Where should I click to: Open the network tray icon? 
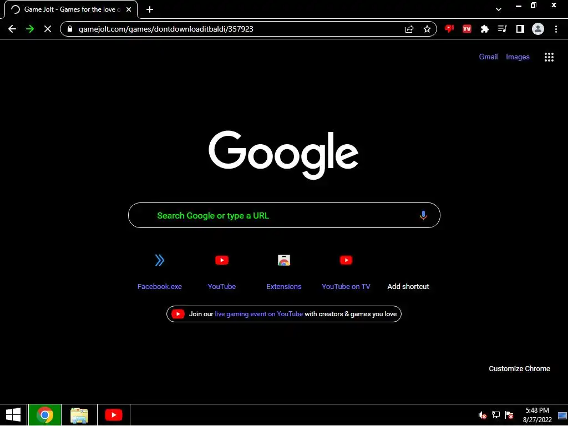point(496,415)
